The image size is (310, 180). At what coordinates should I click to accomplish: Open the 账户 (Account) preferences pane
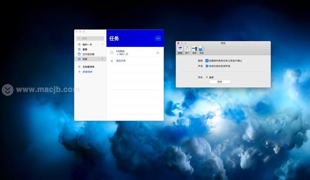click(x=187, y=50)
